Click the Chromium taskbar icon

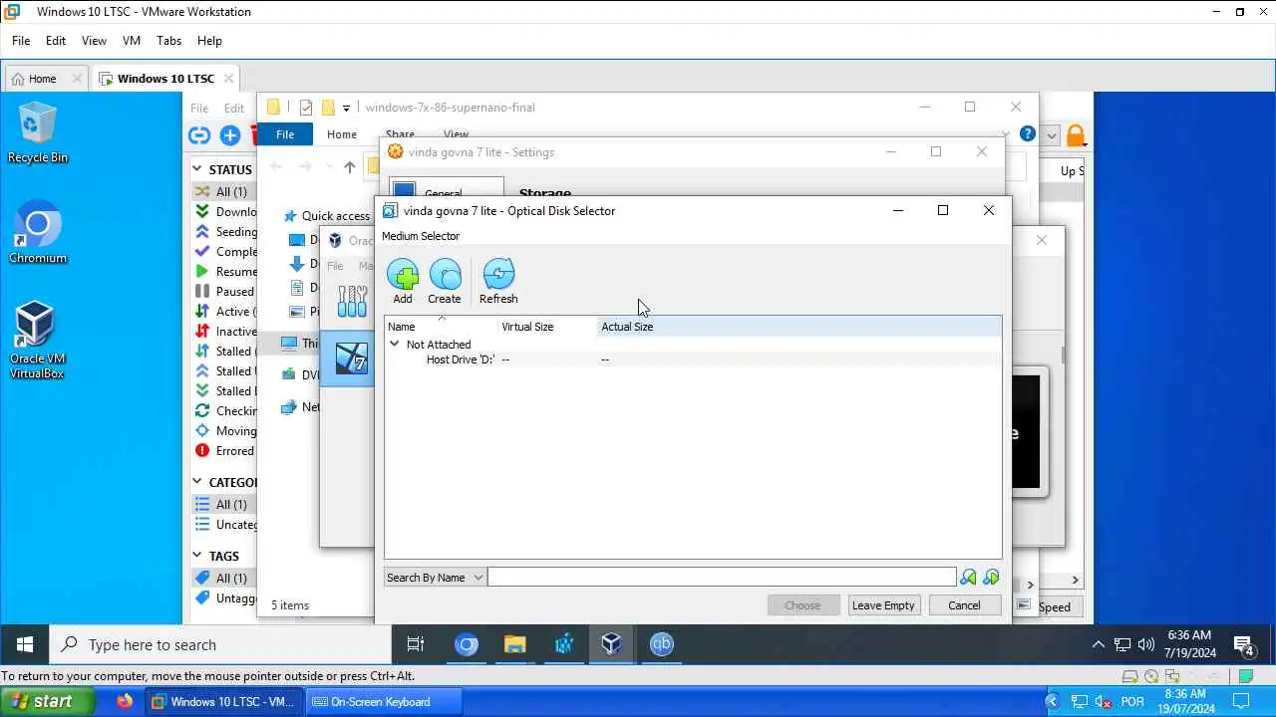[x=467, y=644]
